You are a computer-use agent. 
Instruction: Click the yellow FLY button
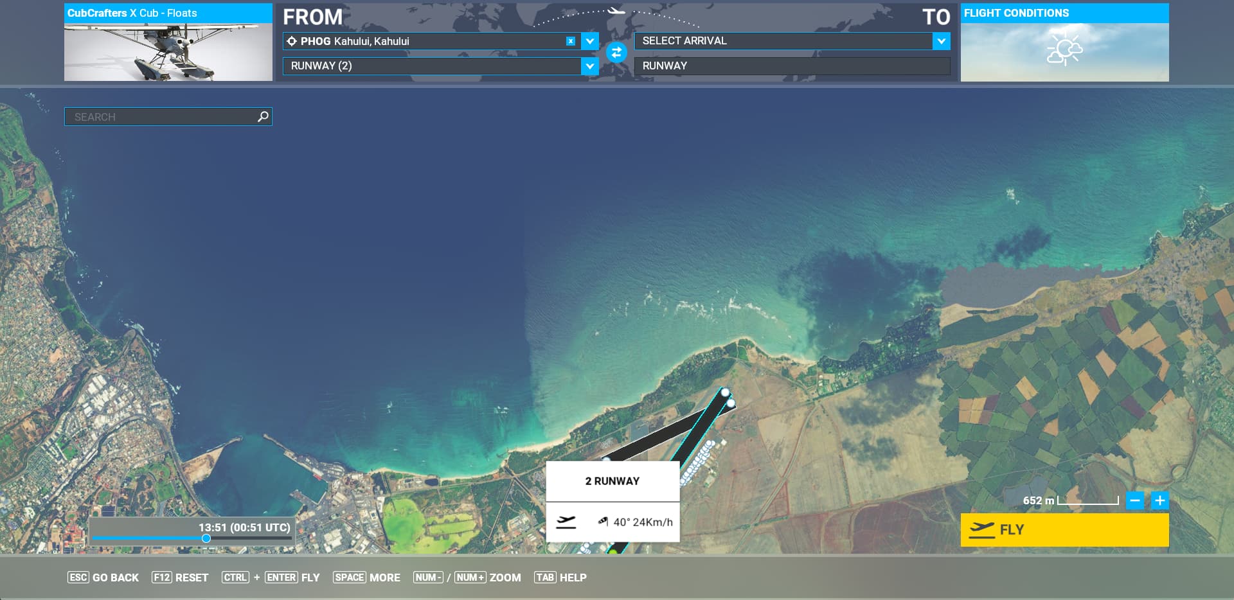point(1064,530)
